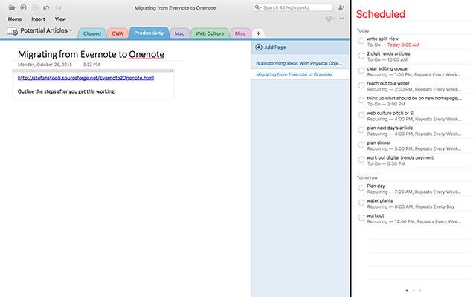Image resolution: width=476 pixels, height=297 pixels.
Task: Click the Add Page button
Action: click(x=271, y=48)
